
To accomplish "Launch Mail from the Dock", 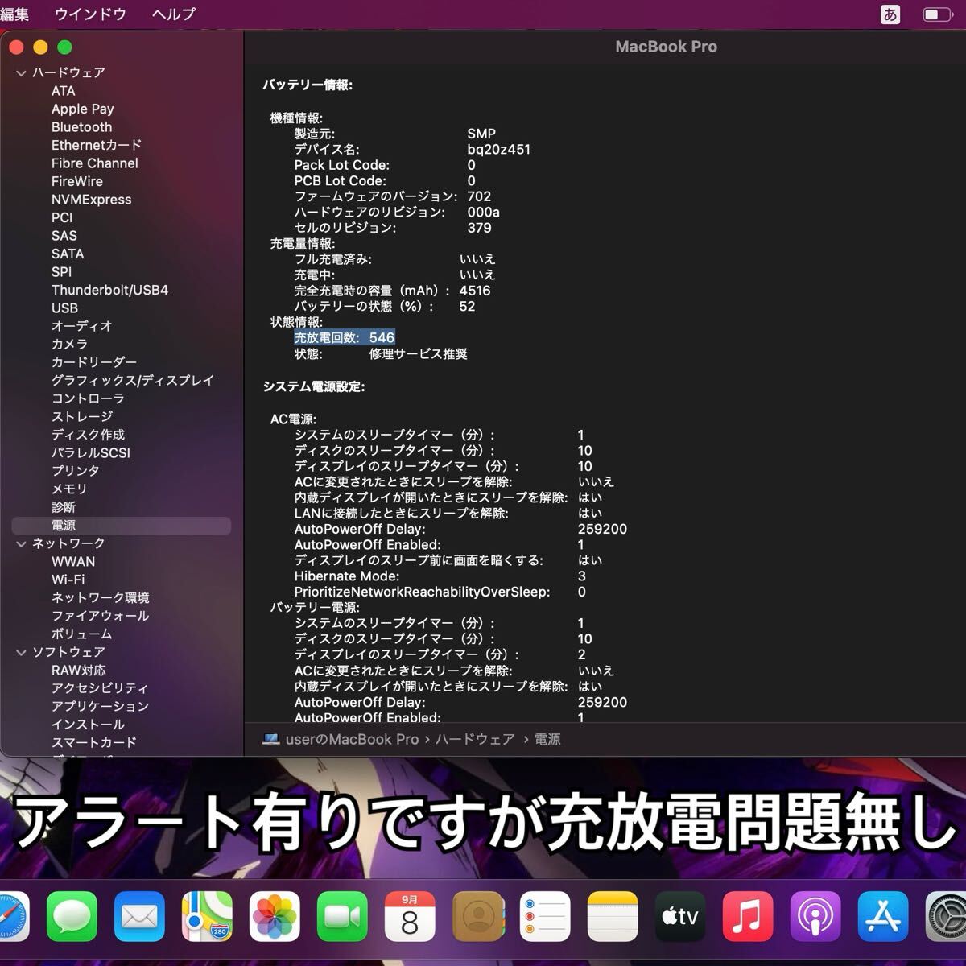I will click(139, 917).
